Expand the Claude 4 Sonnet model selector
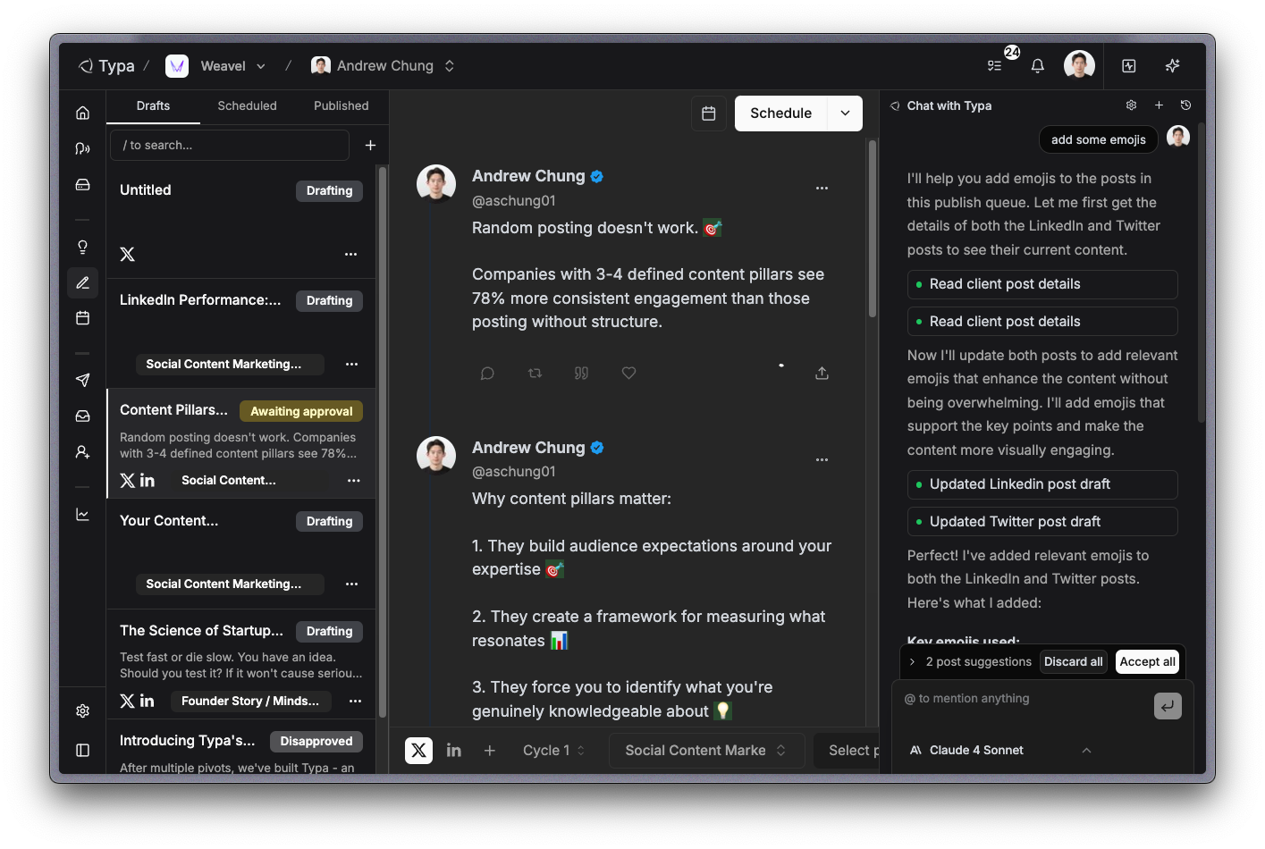The image size is (1265, 849). click(1086, 751)
